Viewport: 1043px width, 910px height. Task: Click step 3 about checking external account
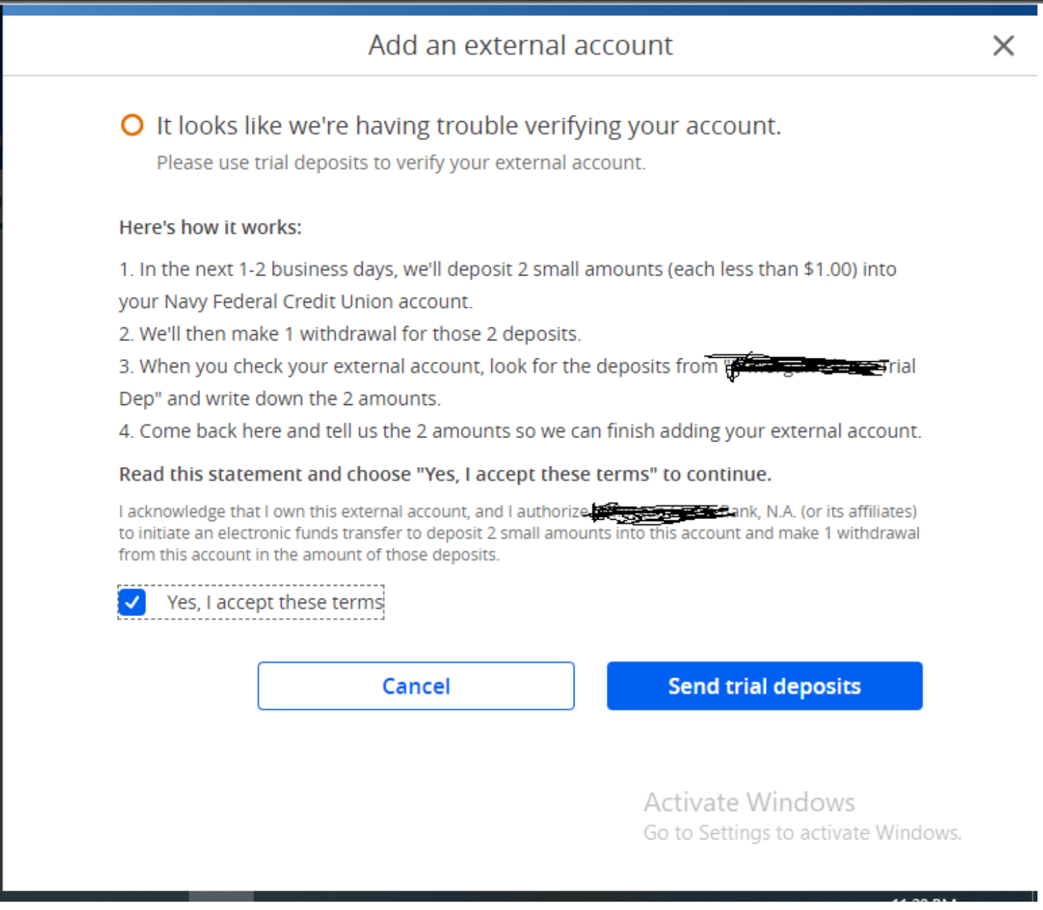(418, 366)
